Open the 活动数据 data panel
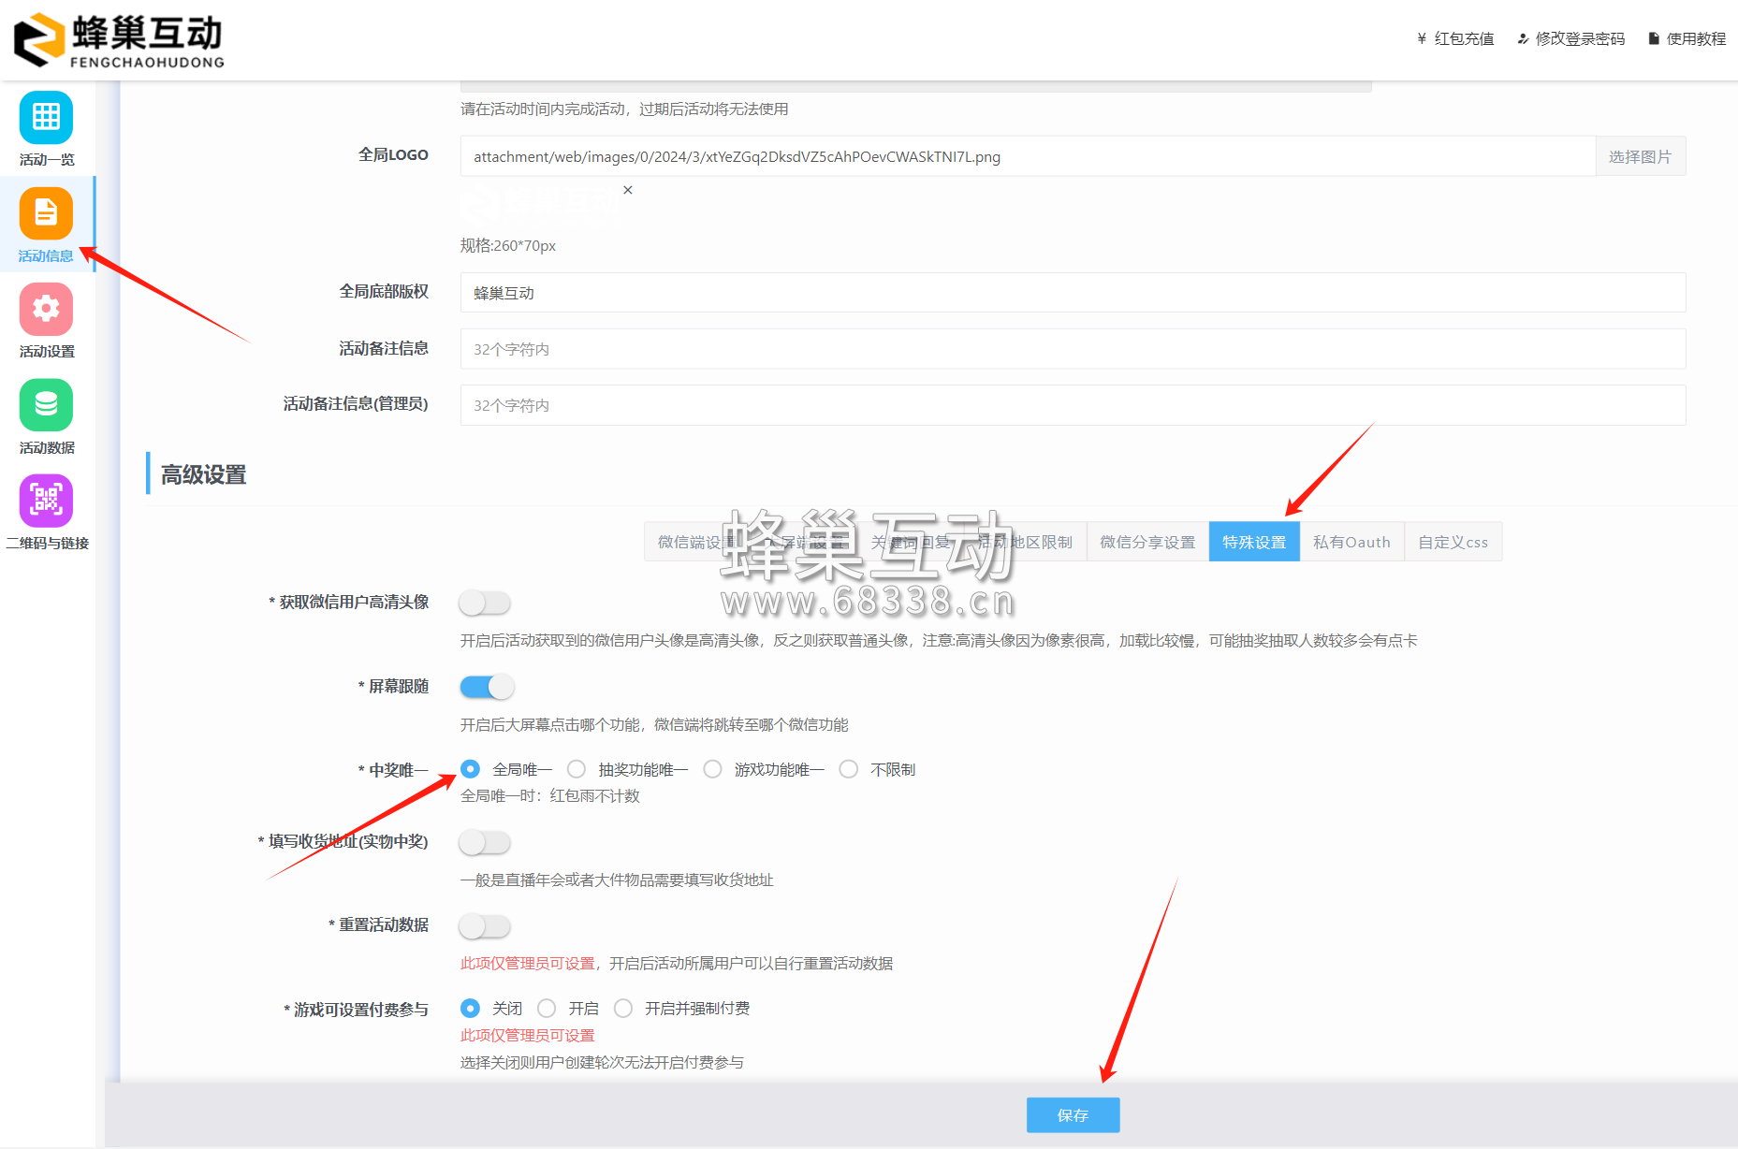This screenshot has width=1738, height=1149. 45,416
